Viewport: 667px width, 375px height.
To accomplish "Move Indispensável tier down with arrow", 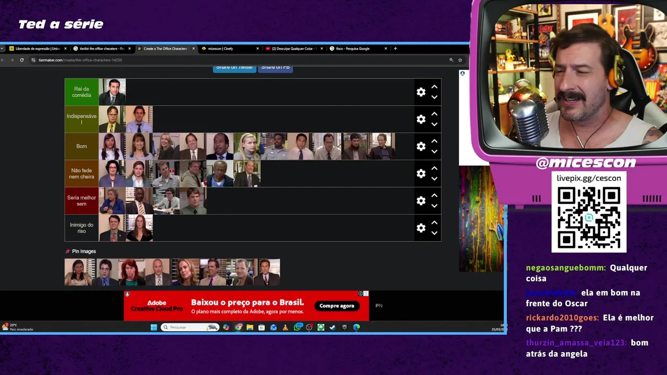I will [x=434, y=124].
